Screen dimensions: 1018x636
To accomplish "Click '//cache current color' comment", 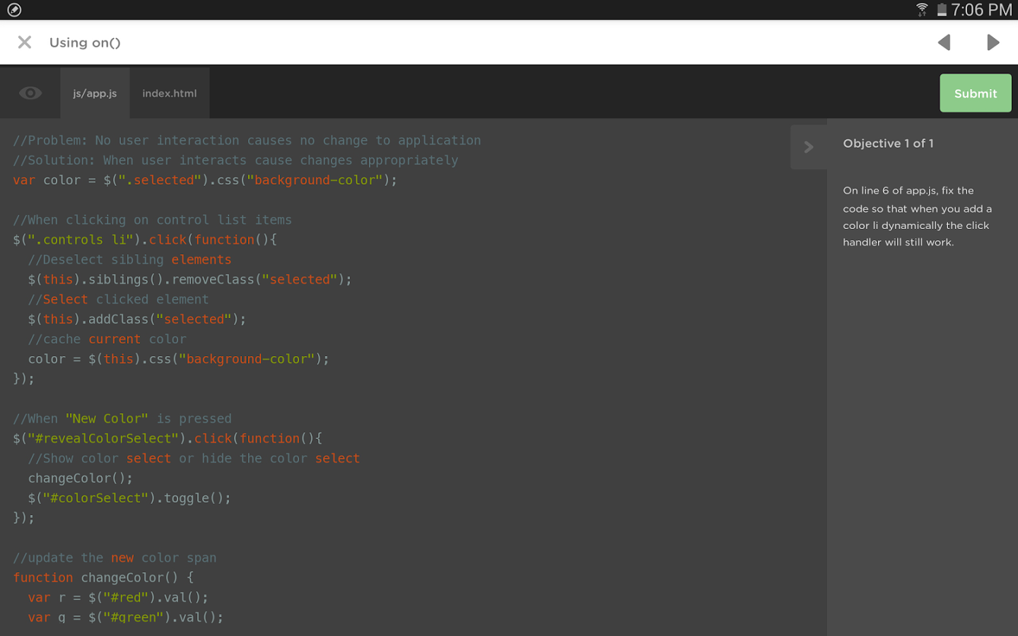I will (107, 339).
